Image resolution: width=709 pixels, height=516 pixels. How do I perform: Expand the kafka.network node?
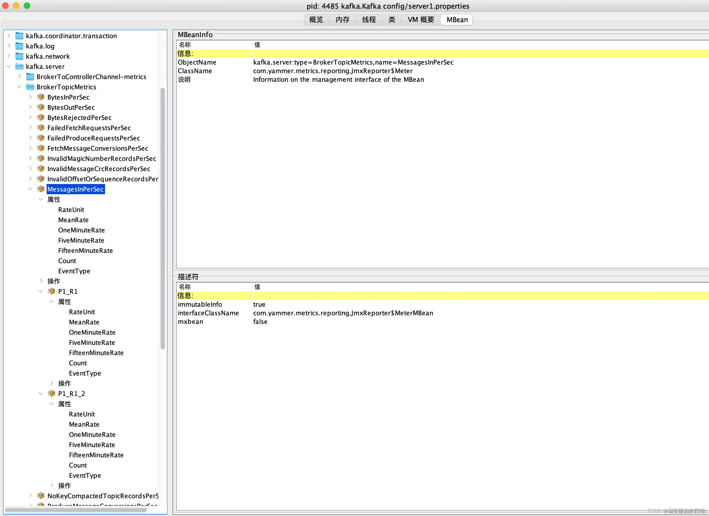click(x=9, y=56)
